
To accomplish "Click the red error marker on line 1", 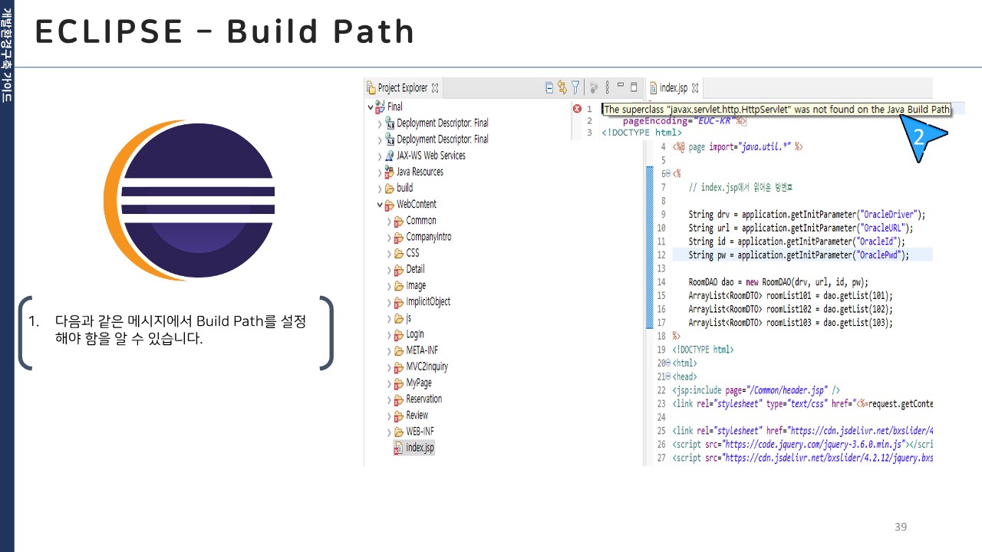I will tap(577, 110).
